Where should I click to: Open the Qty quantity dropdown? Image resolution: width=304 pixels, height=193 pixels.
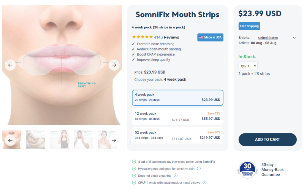(248, 66)
